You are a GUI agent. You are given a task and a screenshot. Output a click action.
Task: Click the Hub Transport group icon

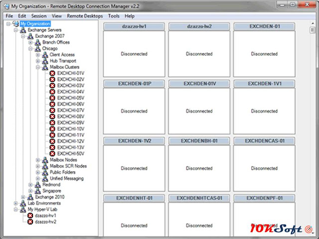coord(45,61)
